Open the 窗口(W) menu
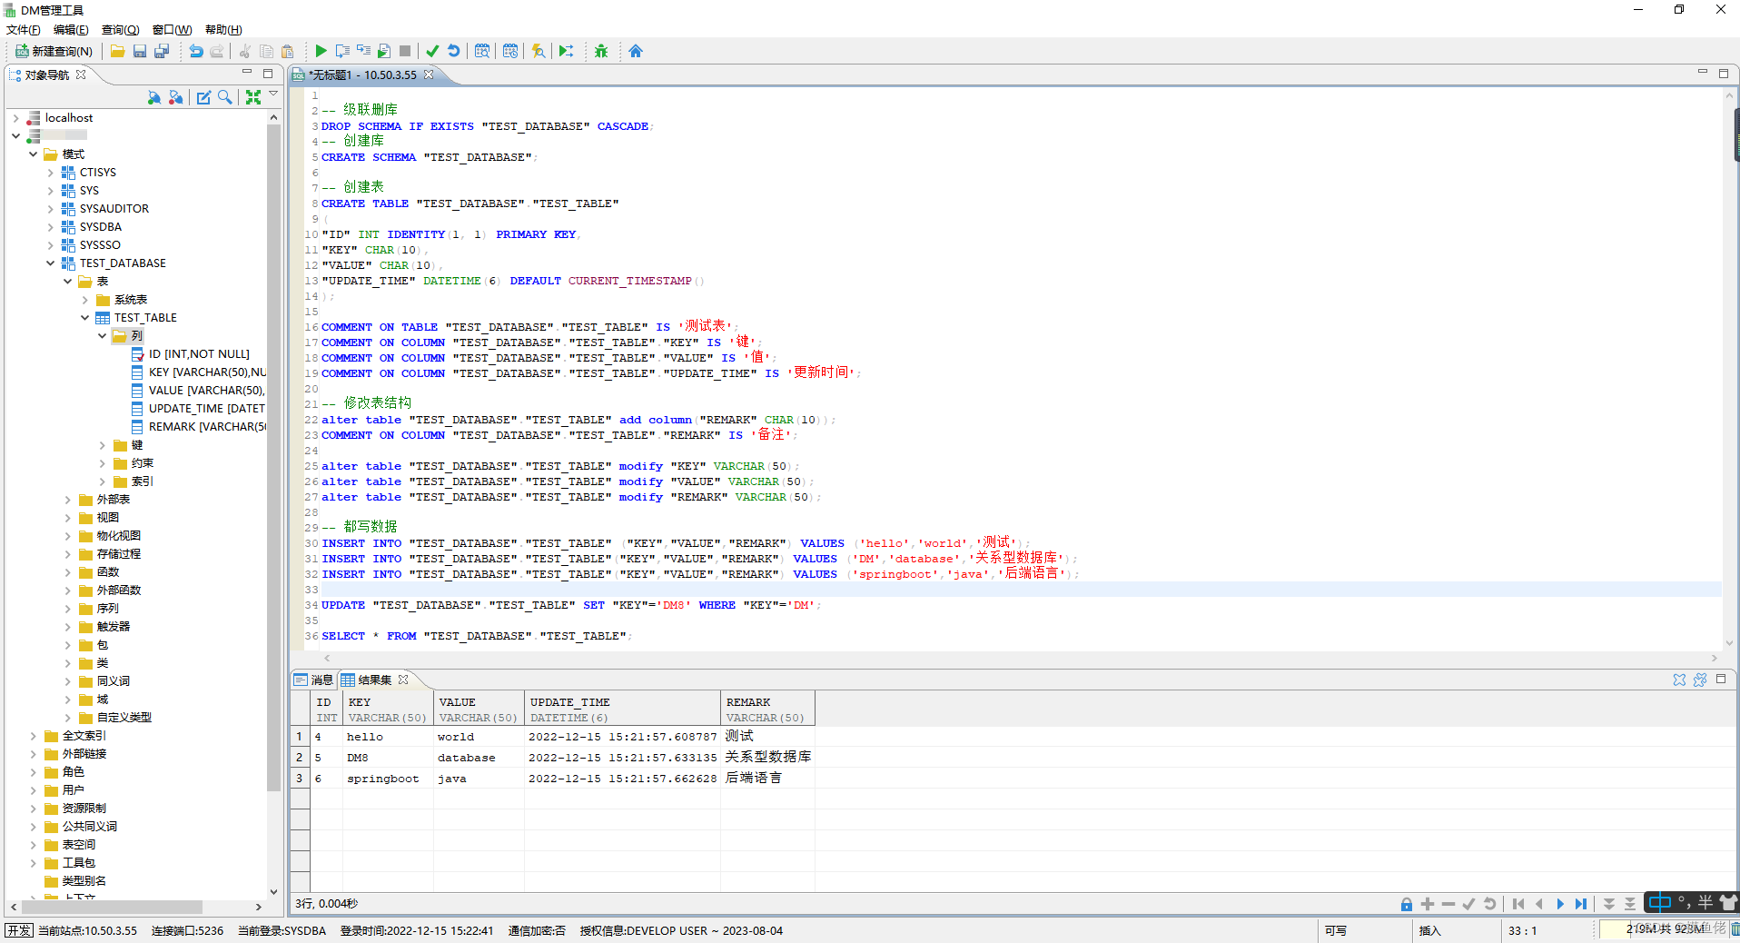This screenshot has width=1740, height=943. (x=173, y=30)
